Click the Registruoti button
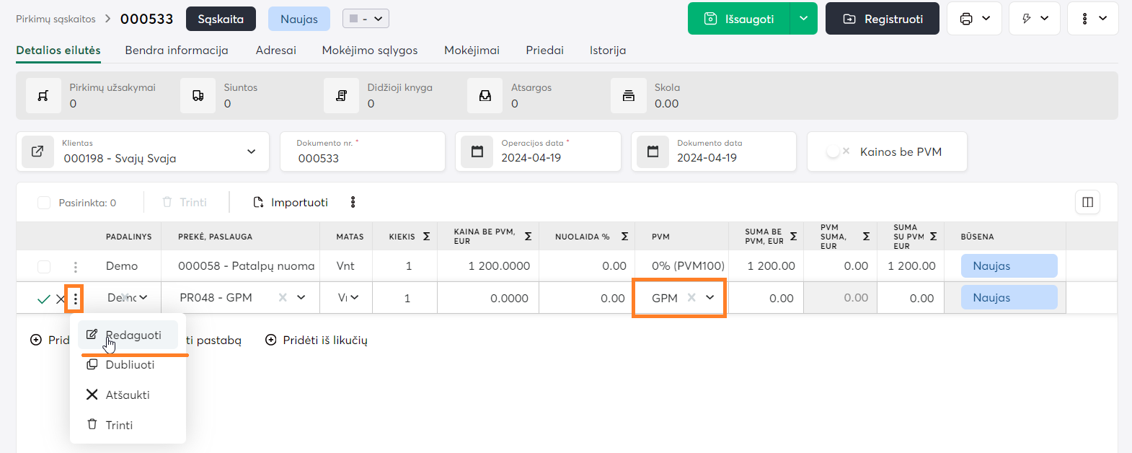This screenshot has width=1132, height=453. click(882, 19)
